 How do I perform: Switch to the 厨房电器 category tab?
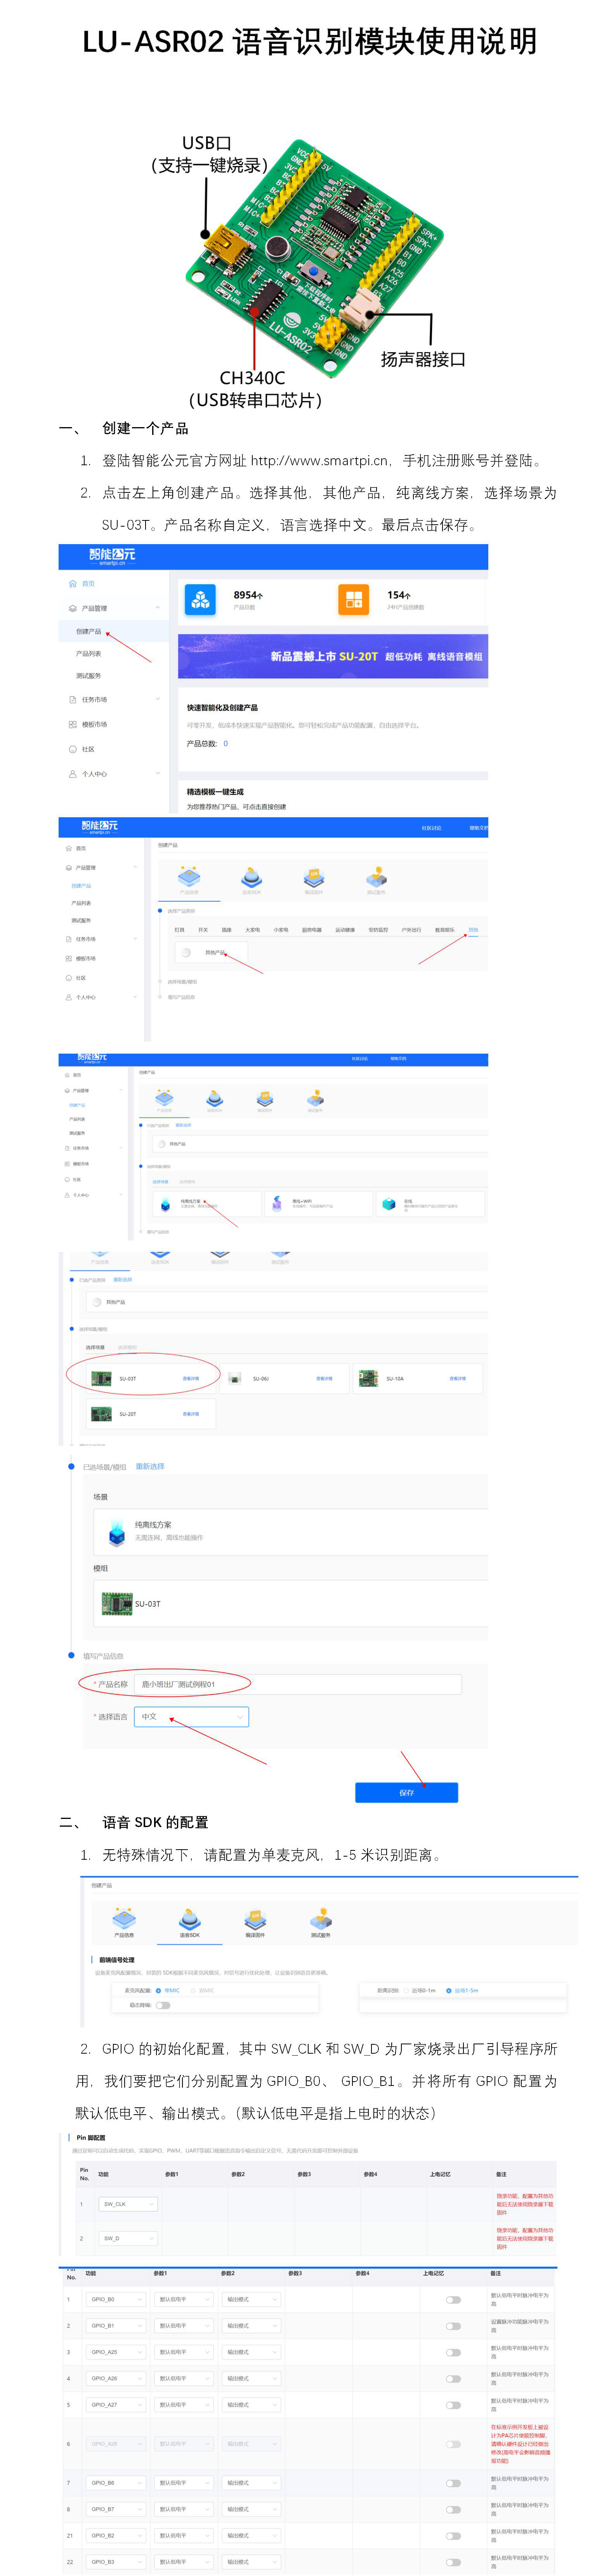click(312, 930)
